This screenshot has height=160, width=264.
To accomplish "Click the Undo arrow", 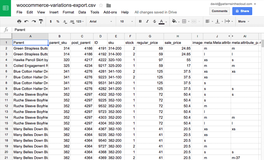I will [27, 21].
